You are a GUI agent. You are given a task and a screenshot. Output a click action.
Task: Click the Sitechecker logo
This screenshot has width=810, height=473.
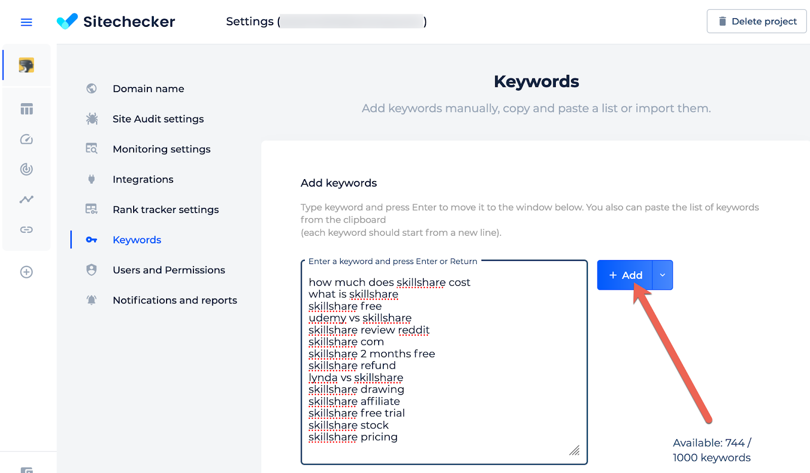116,21
